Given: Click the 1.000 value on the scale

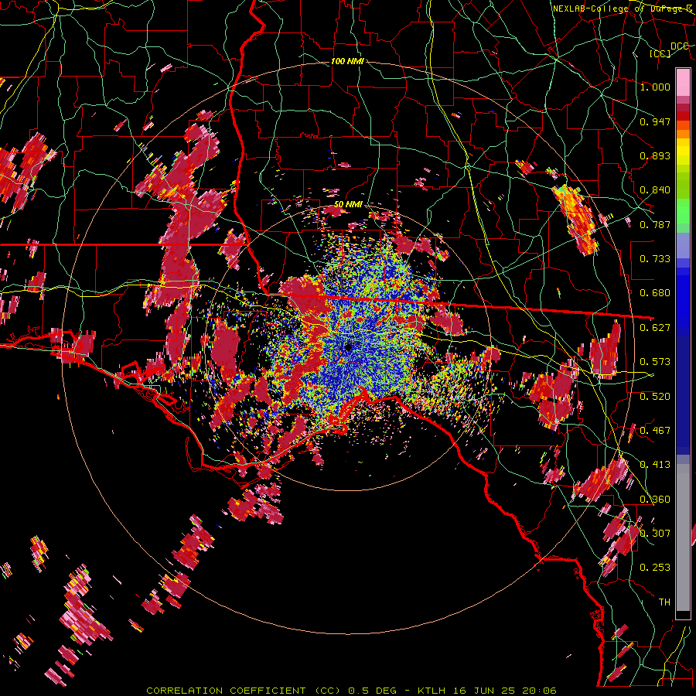Looking at the screenshot, I should 655,87.
